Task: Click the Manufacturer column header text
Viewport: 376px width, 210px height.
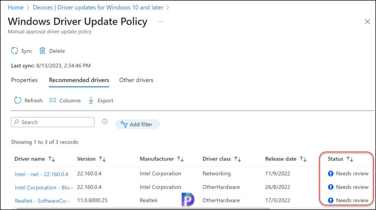Action: tap(157, 159)
